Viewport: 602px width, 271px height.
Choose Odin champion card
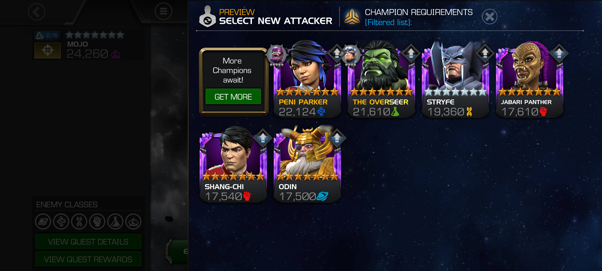pos(307,164)
